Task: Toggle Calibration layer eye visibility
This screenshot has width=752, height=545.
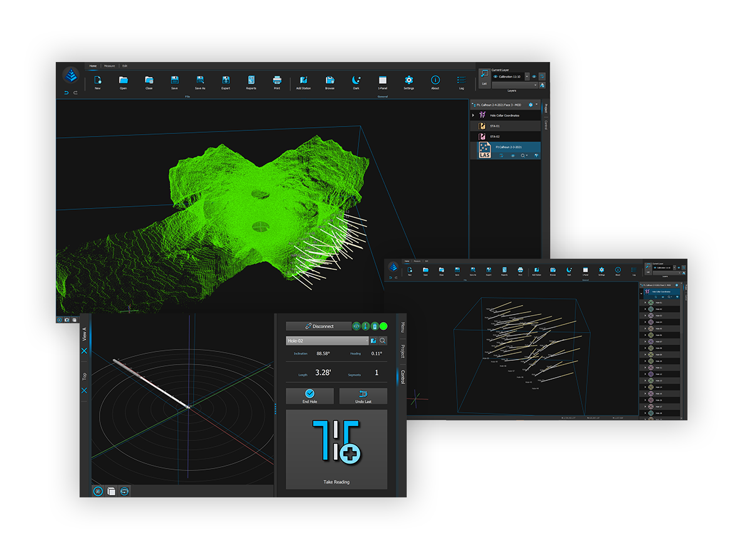Action: [495, 76]
